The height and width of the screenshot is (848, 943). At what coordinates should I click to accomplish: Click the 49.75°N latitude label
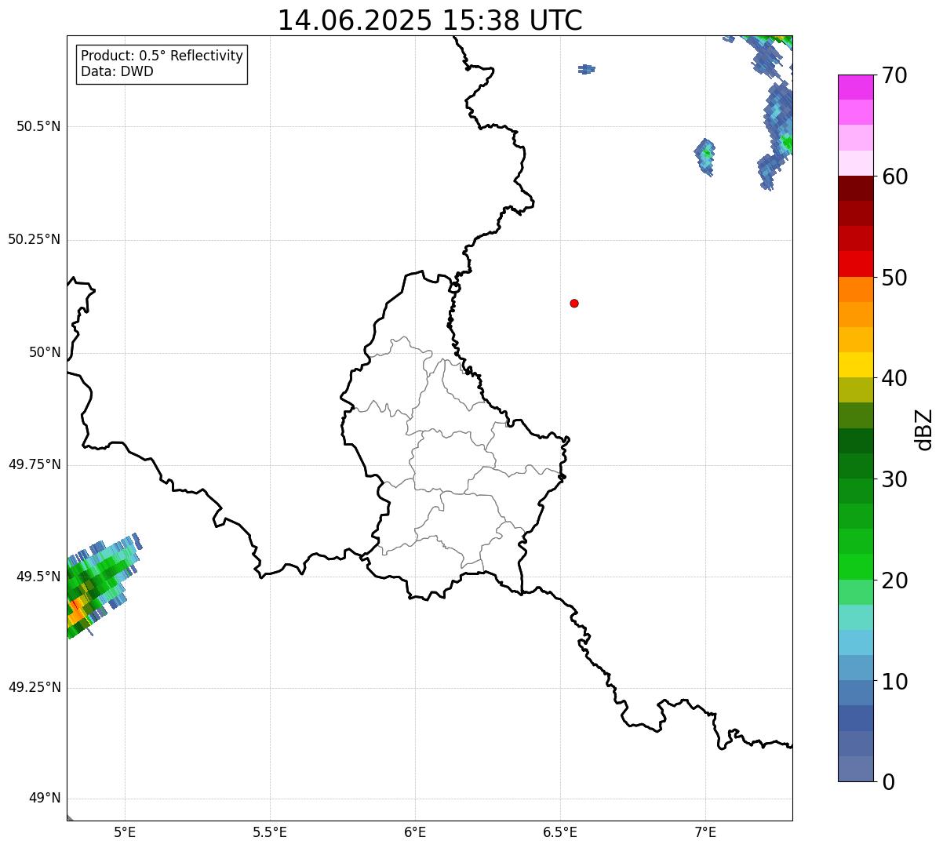coord(35,464)
